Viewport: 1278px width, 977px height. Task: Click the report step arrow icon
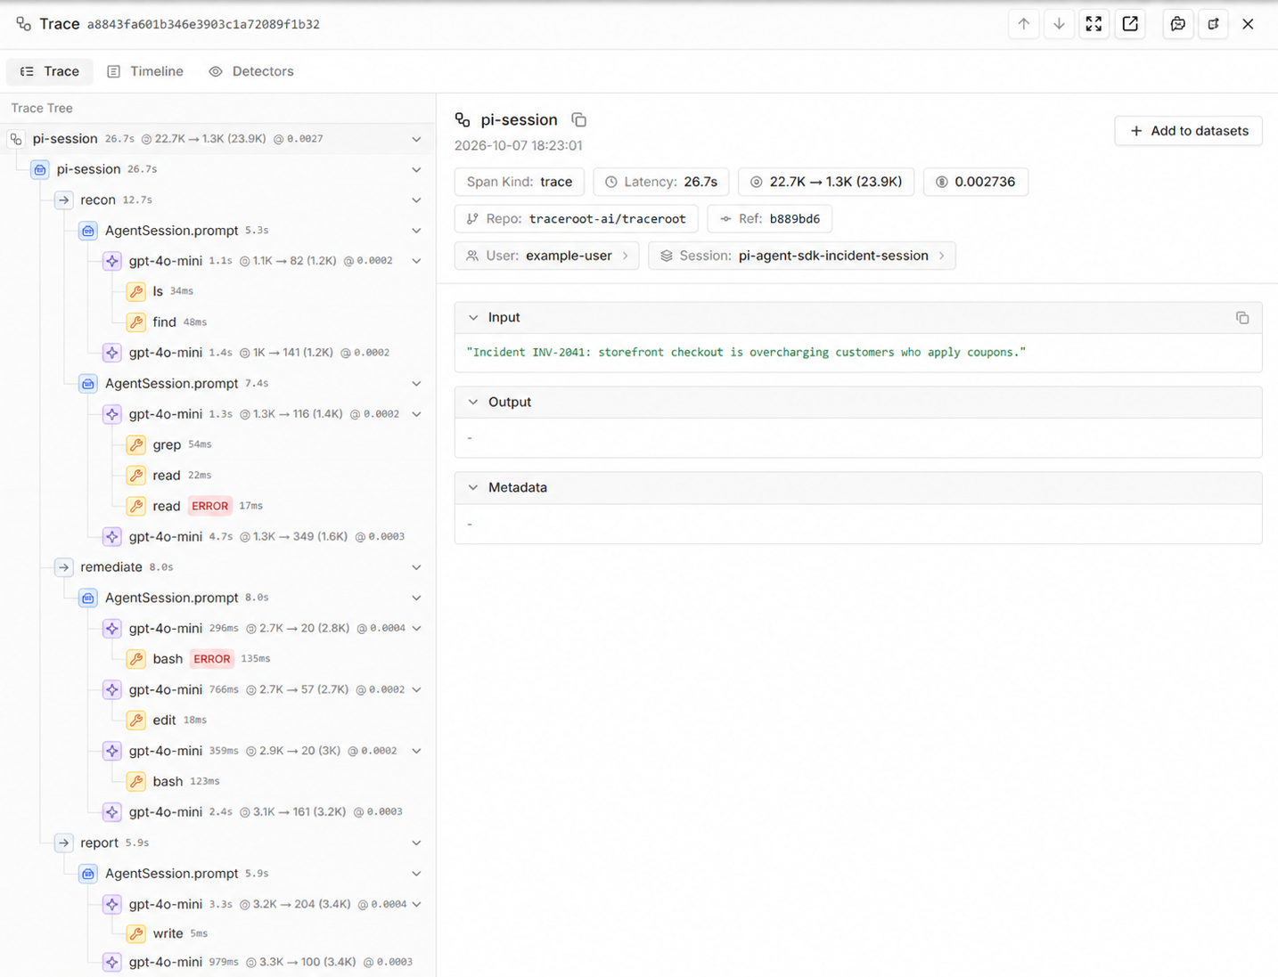(x=63, y=843)
